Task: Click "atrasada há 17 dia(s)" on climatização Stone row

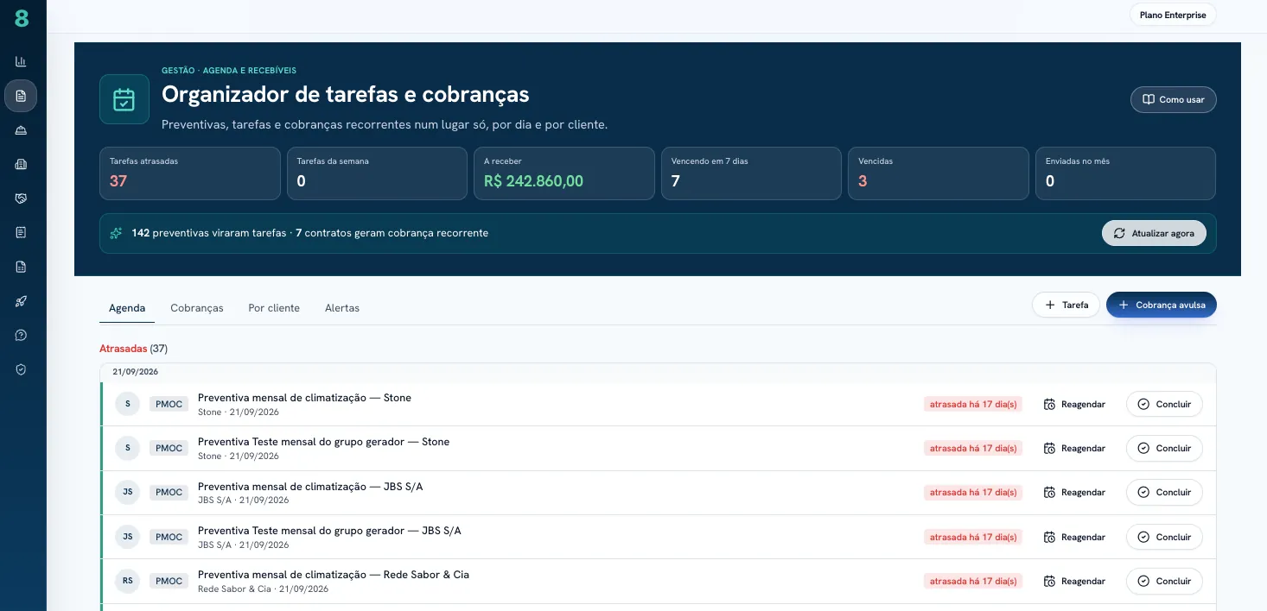Action: point(973,404)
